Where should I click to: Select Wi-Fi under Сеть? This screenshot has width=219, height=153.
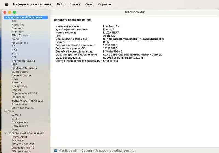(15, 119)
